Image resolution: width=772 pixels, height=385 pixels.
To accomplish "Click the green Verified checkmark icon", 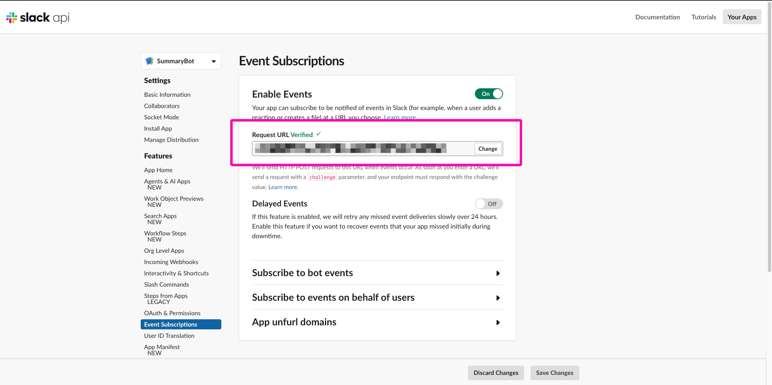I will point(318,134).
